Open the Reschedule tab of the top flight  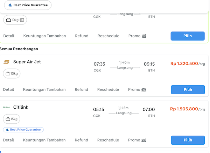point(108,36)
